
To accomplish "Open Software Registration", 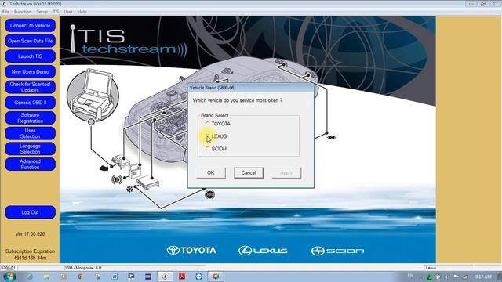I will (30, 118).
